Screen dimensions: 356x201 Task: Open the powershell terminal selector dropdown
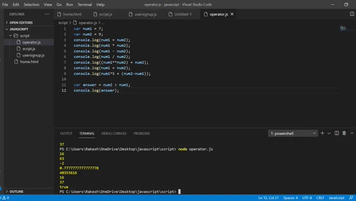pyautogui.click(x=293, y=133)
